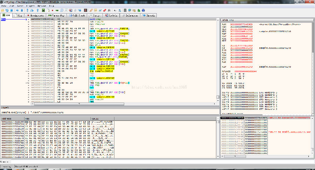
Task: Click the green bug toolbar icon
Action: 139,10
